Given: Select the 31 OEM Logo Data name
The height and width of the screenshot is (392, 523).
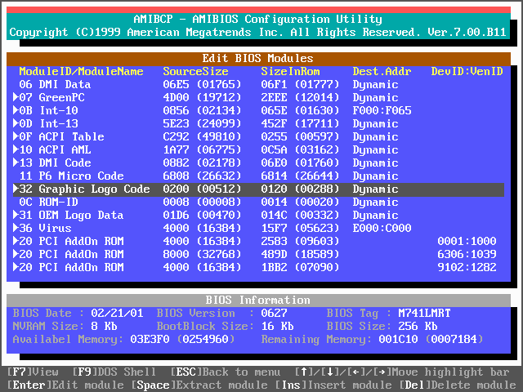Looking at the screenshot, I should pyautogui.click(x=71, y=215).
